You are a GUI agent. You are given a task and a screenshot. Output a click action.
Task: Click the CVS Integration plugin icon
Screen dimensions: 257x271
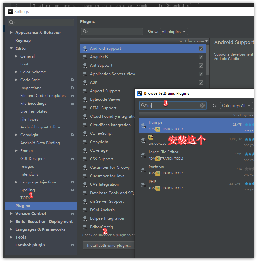tap(85, 184)
